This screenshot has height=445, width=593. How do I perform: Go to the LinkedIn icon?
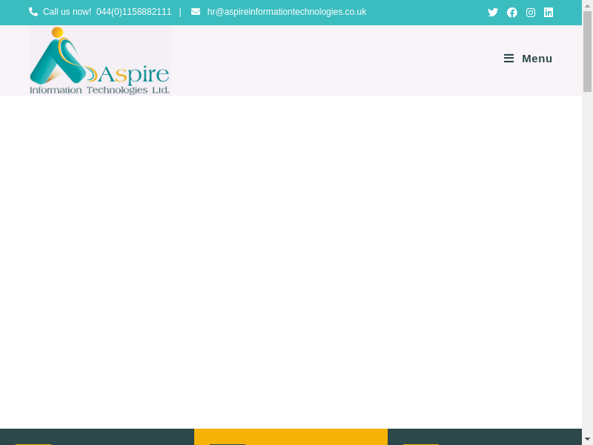tap(549, 13)
